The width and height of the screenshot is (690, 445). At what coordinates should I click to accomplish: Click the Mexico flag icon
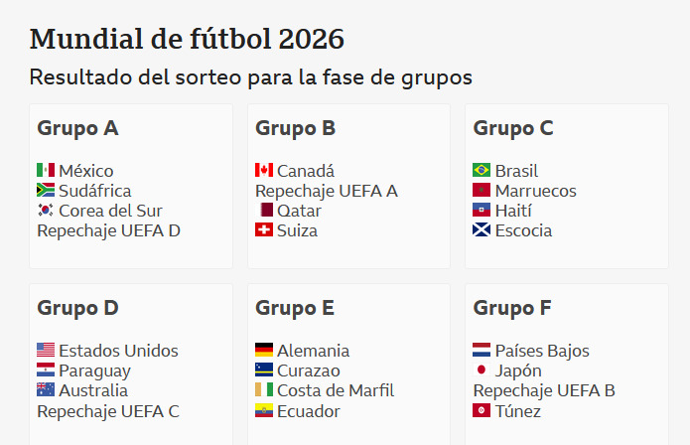pos(46,171)
